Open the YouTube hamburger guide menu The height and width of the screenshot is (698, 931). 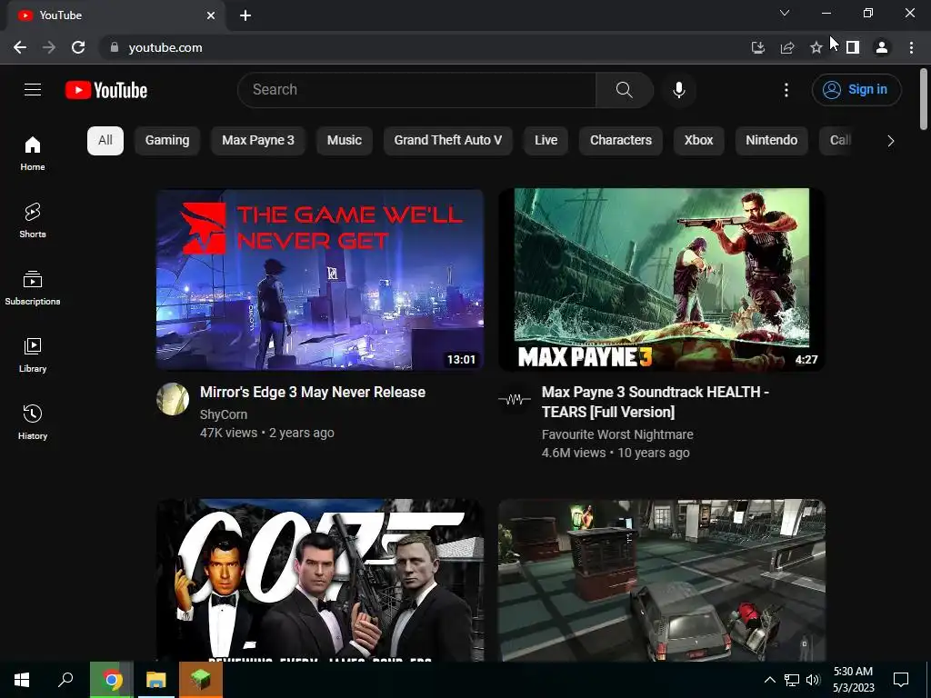click(x=33, y=90)
